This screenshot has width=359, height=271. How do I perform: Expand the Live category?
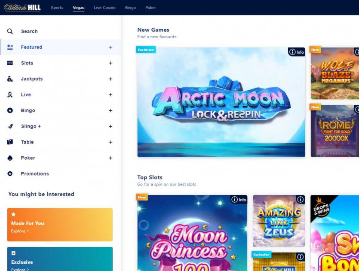click(110, 94)
